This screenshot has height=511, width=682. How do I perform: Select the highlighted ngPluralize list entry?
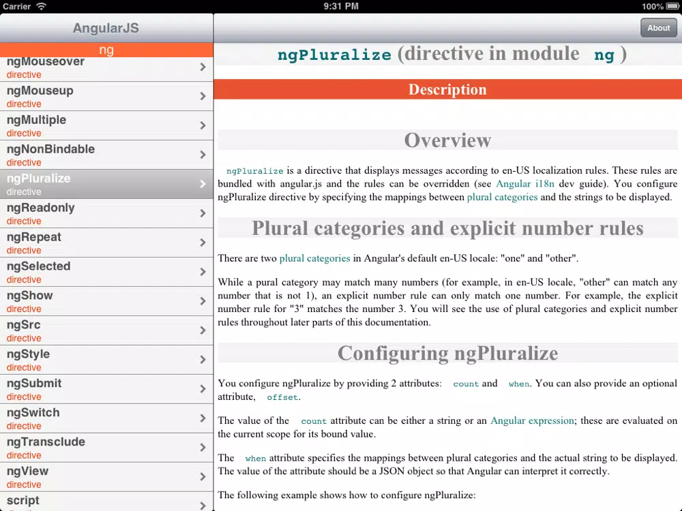[x=106, y=184]
